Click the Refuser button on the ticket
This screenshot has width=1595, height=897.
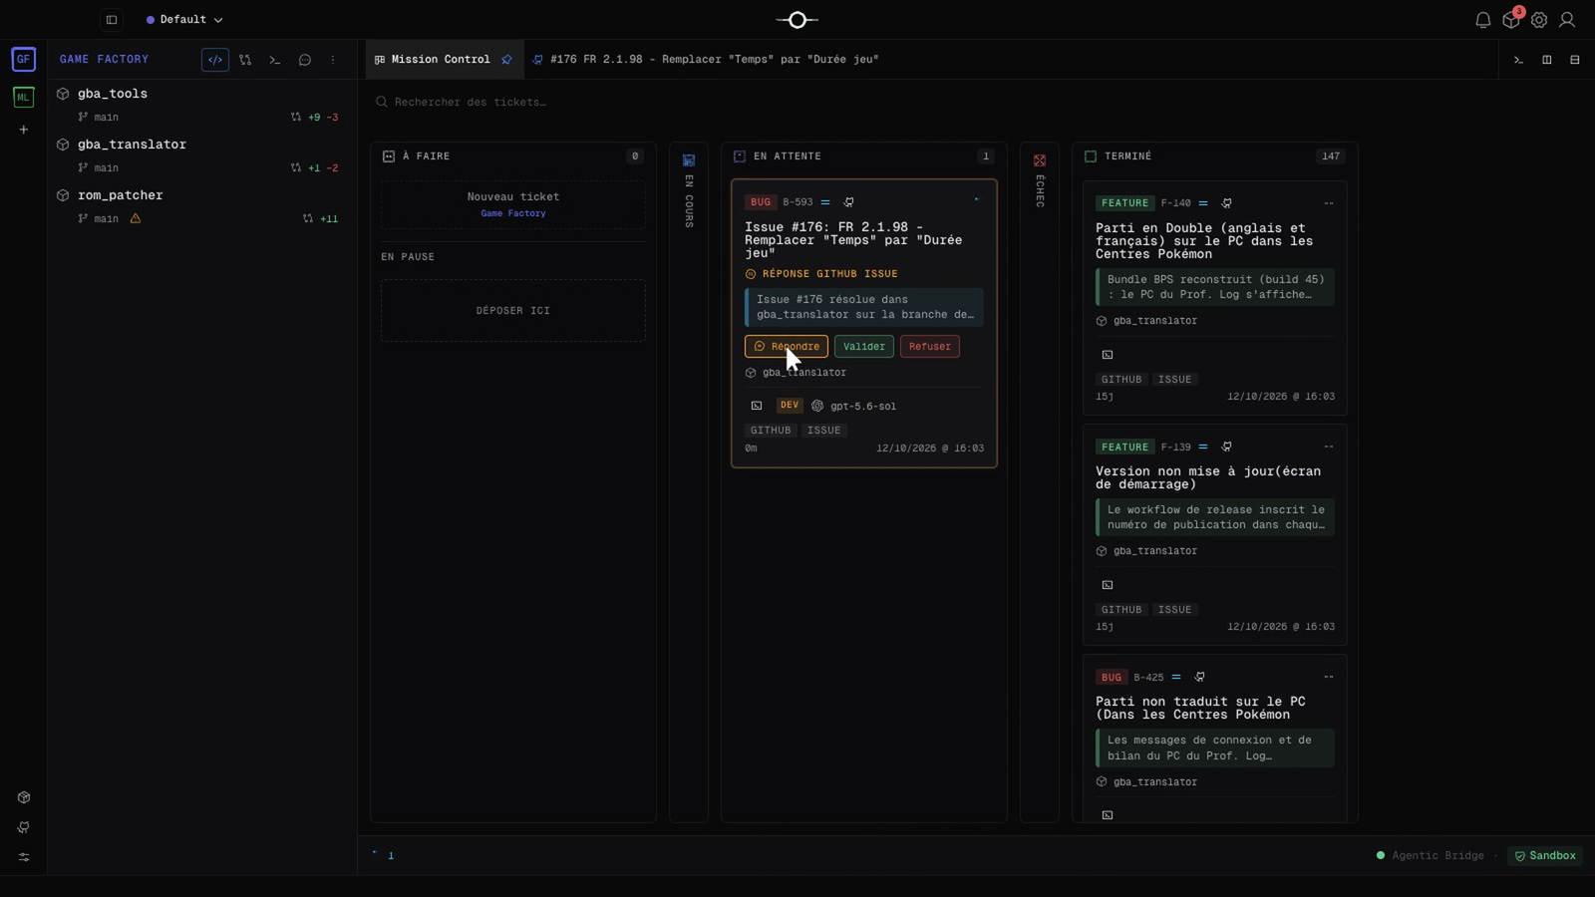[x=930, y=347]
